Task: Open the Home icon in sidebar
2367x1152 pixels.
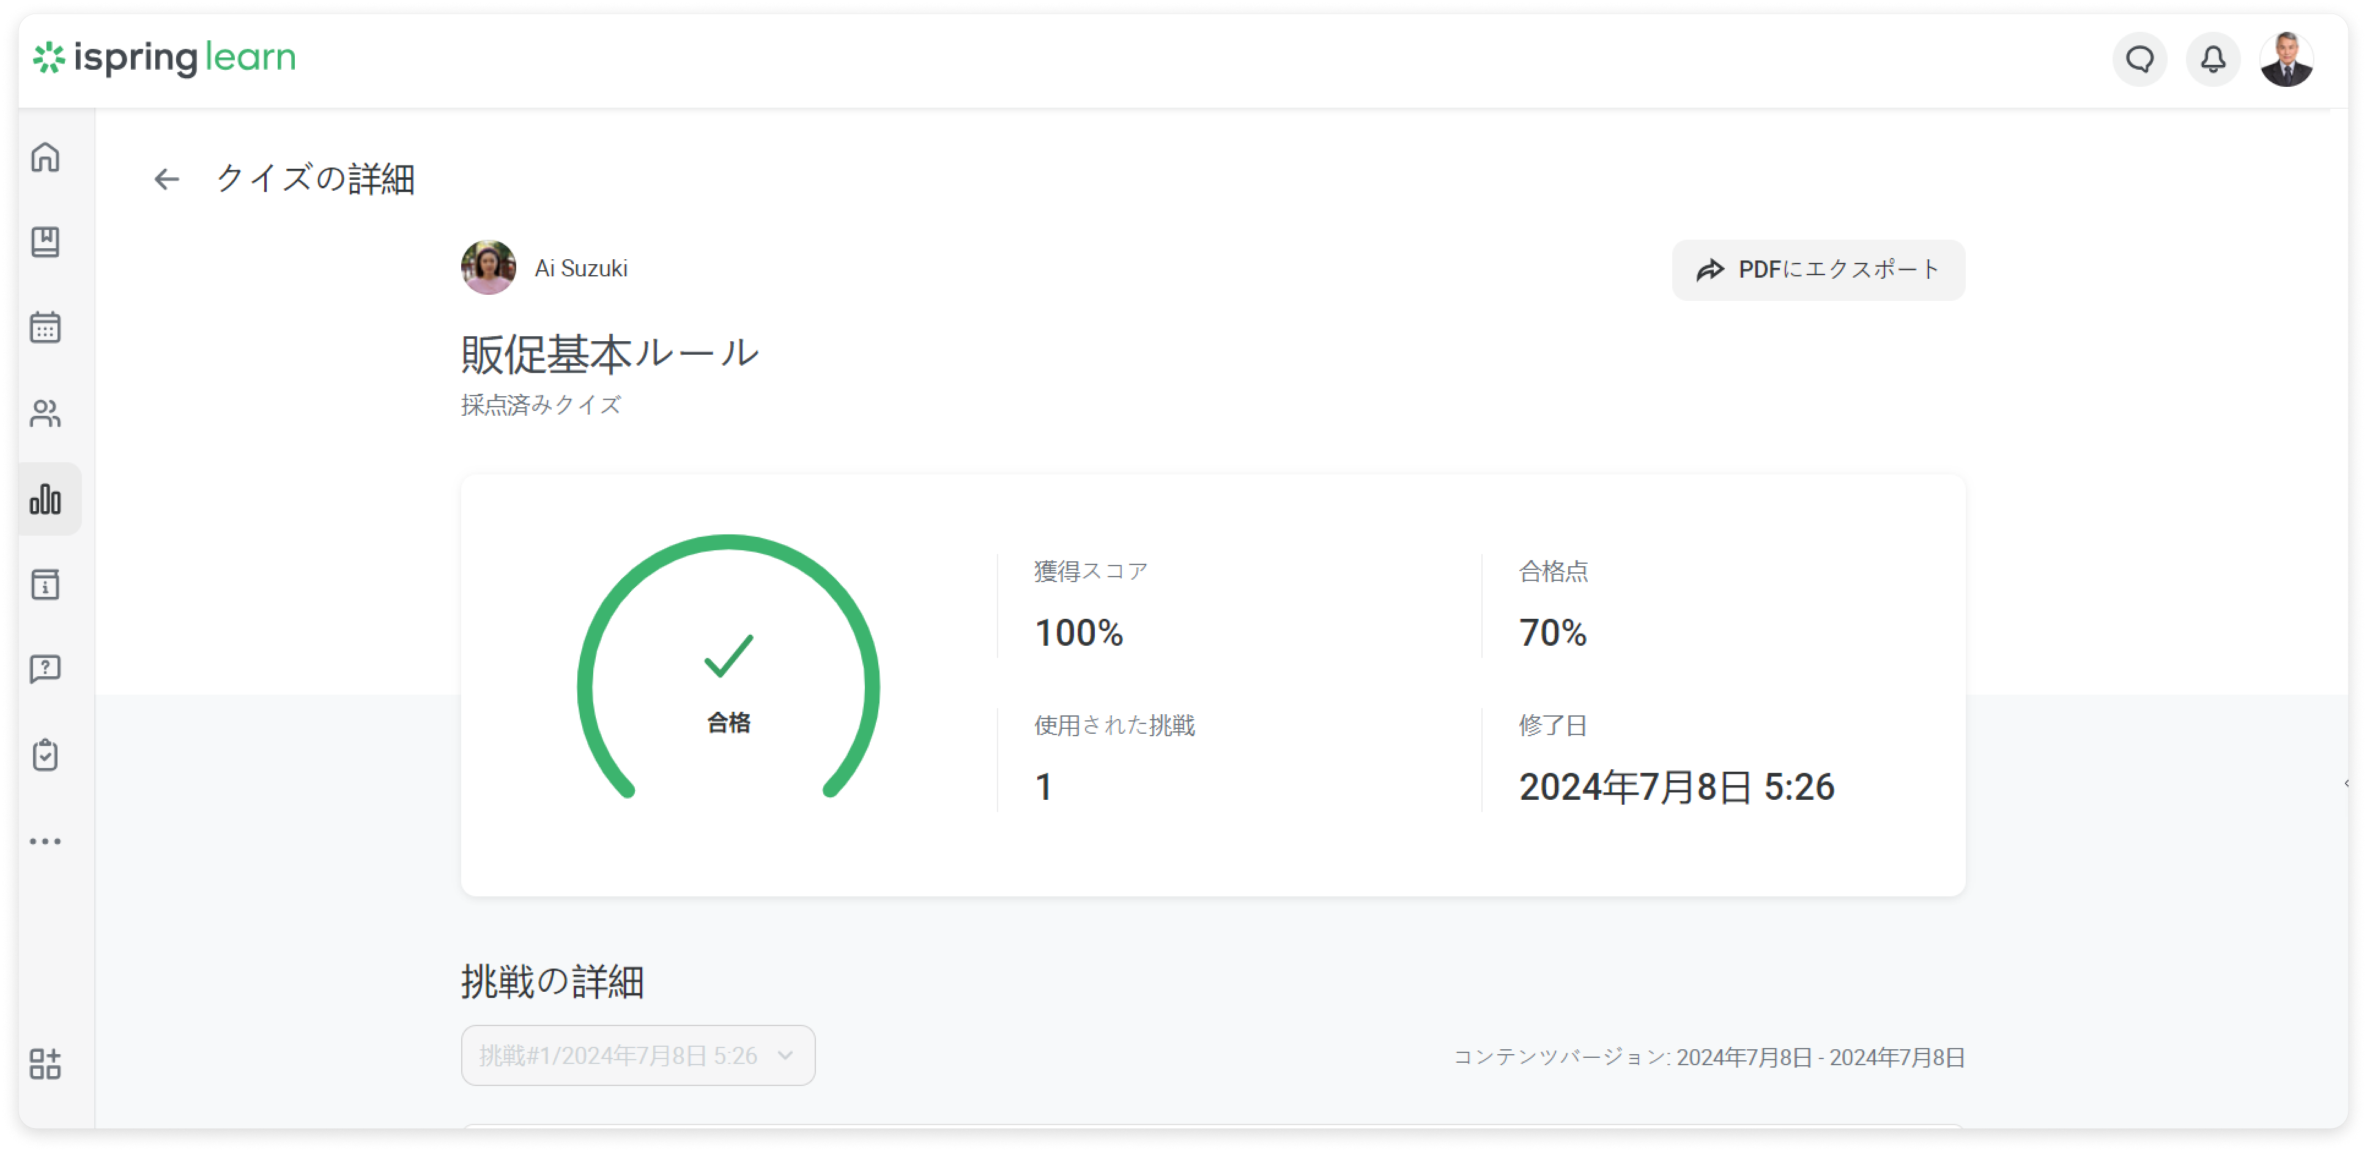Action: [x=45, y=157]
